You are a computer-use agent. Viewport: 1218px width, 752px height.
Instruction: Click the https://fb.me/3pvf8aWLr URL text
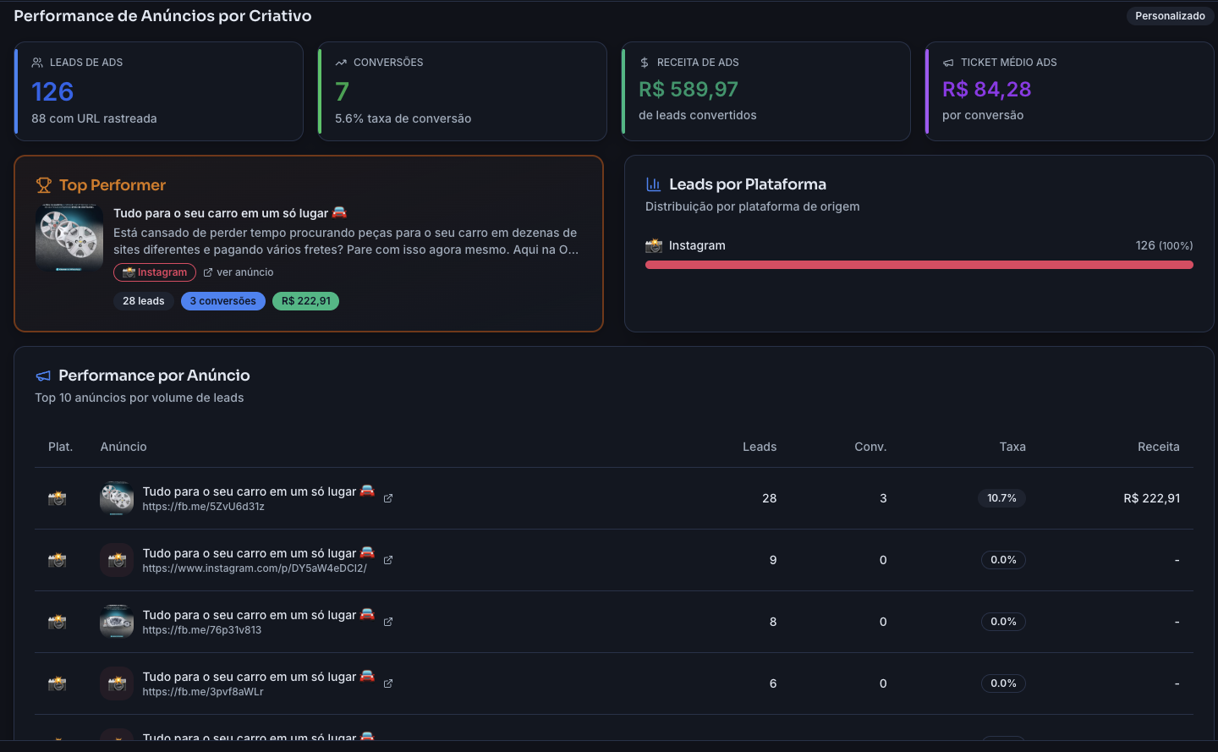point(203,692)
